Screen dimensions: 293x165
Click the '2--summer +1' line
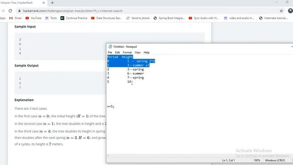click(x=138, y=65)
